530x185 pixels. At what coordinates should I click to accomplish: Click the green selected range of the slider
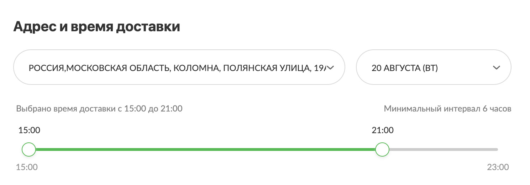(x=205, y=149)
